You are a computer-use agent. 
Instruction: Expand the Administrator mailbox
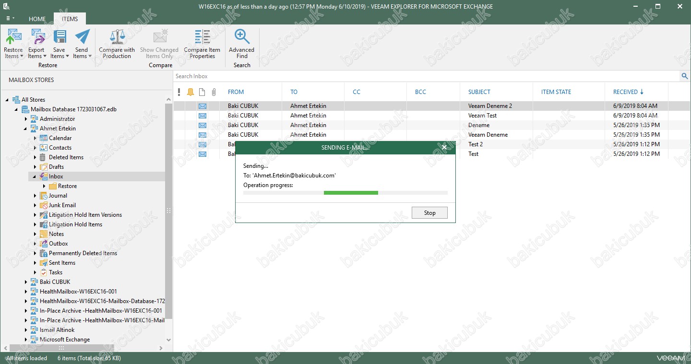coord(26,119)
